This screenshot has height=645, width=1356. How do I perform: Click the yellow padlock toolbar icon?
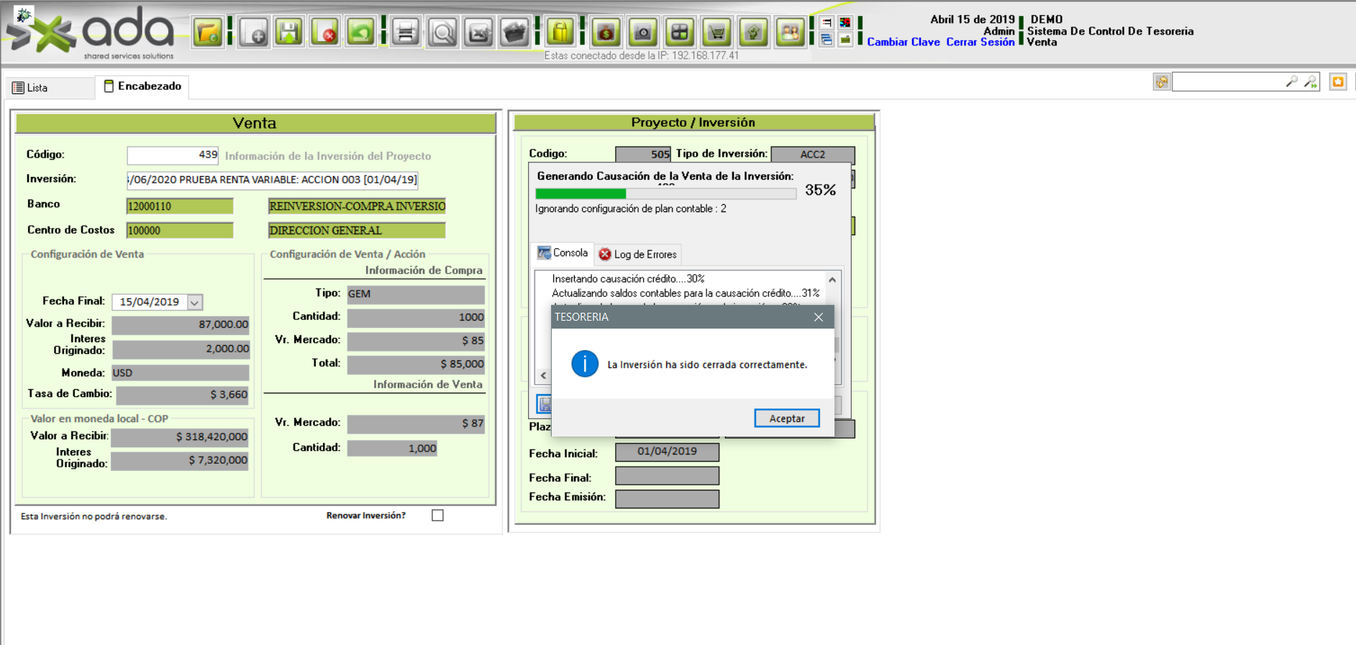point(560,32)
